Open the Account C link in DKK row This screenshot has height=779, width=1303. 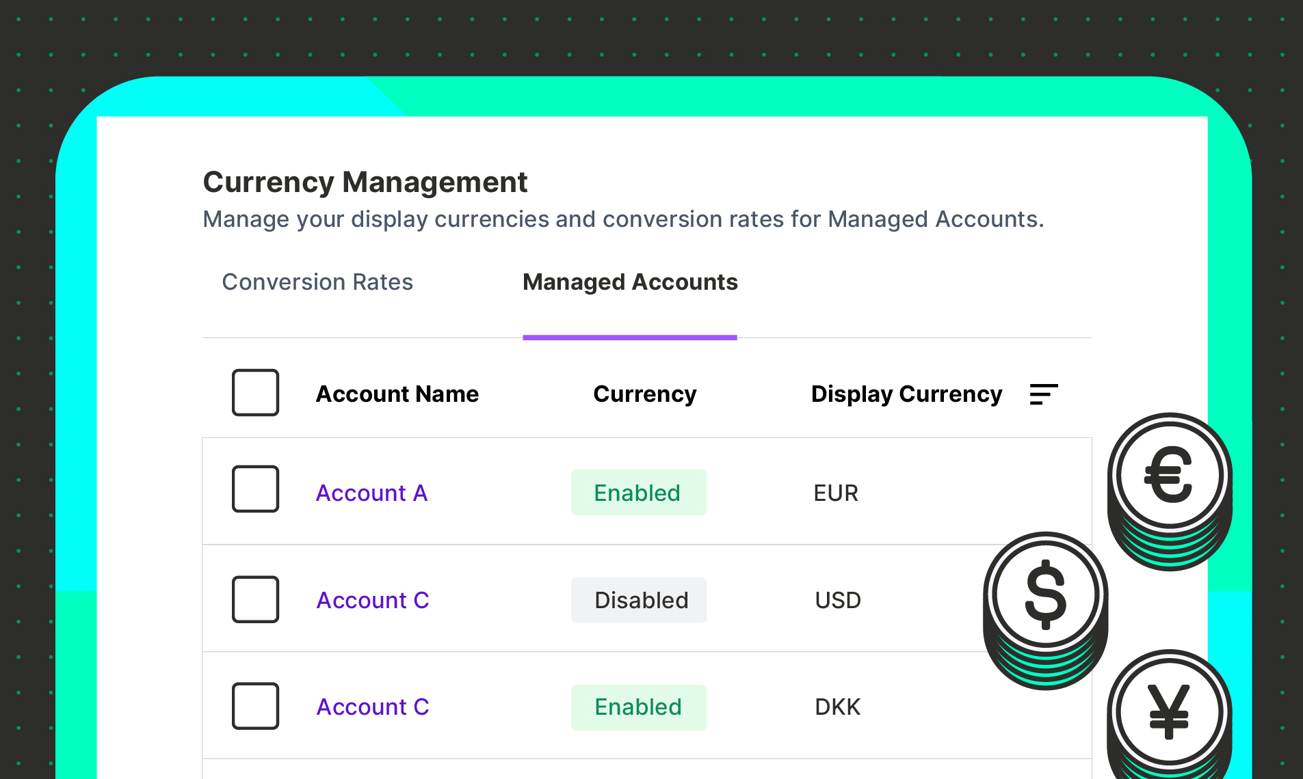coord(373,707)
